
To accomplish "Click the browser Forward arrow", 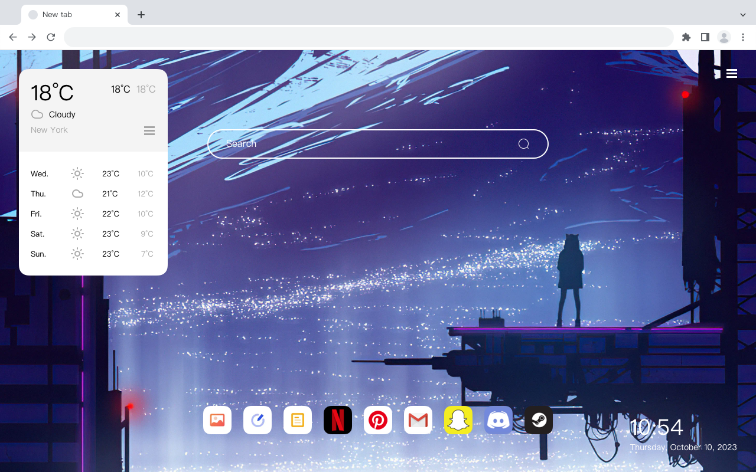I will click(32, 37).
